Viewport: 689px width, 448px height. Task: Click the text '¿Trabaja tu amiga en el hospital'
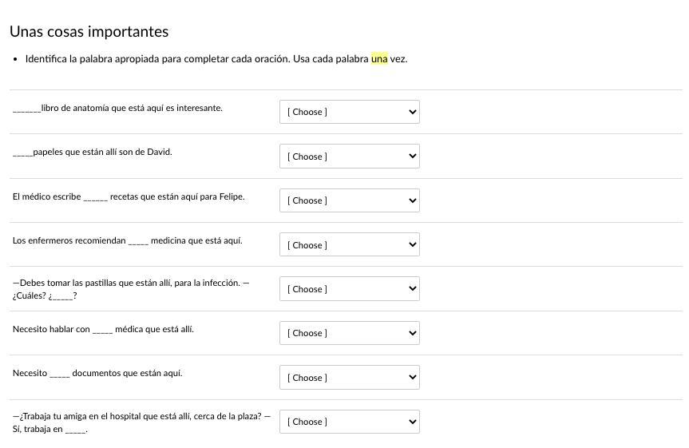coord(141,416)
